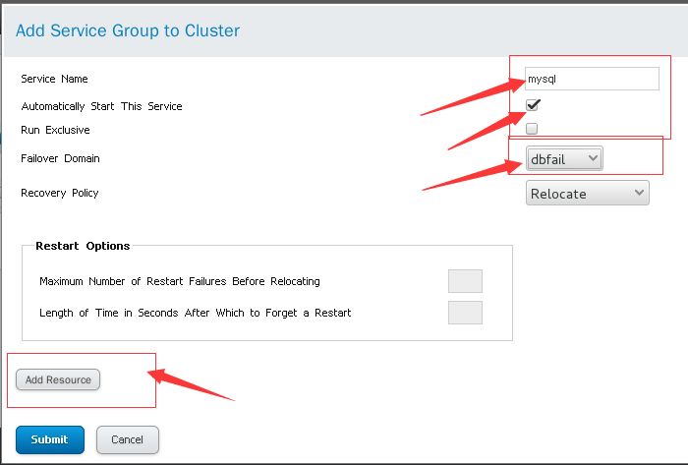Click the Service Name text field
The width and height of the screenshot is (688, 465).
pyautogui.click(x=592, y=79)
